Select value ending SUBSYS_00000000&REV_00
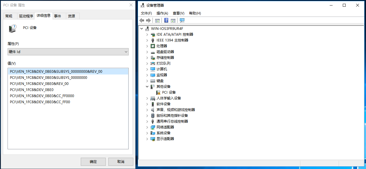Viewport: 366px width, 169px height. click(x=68, y=71)
